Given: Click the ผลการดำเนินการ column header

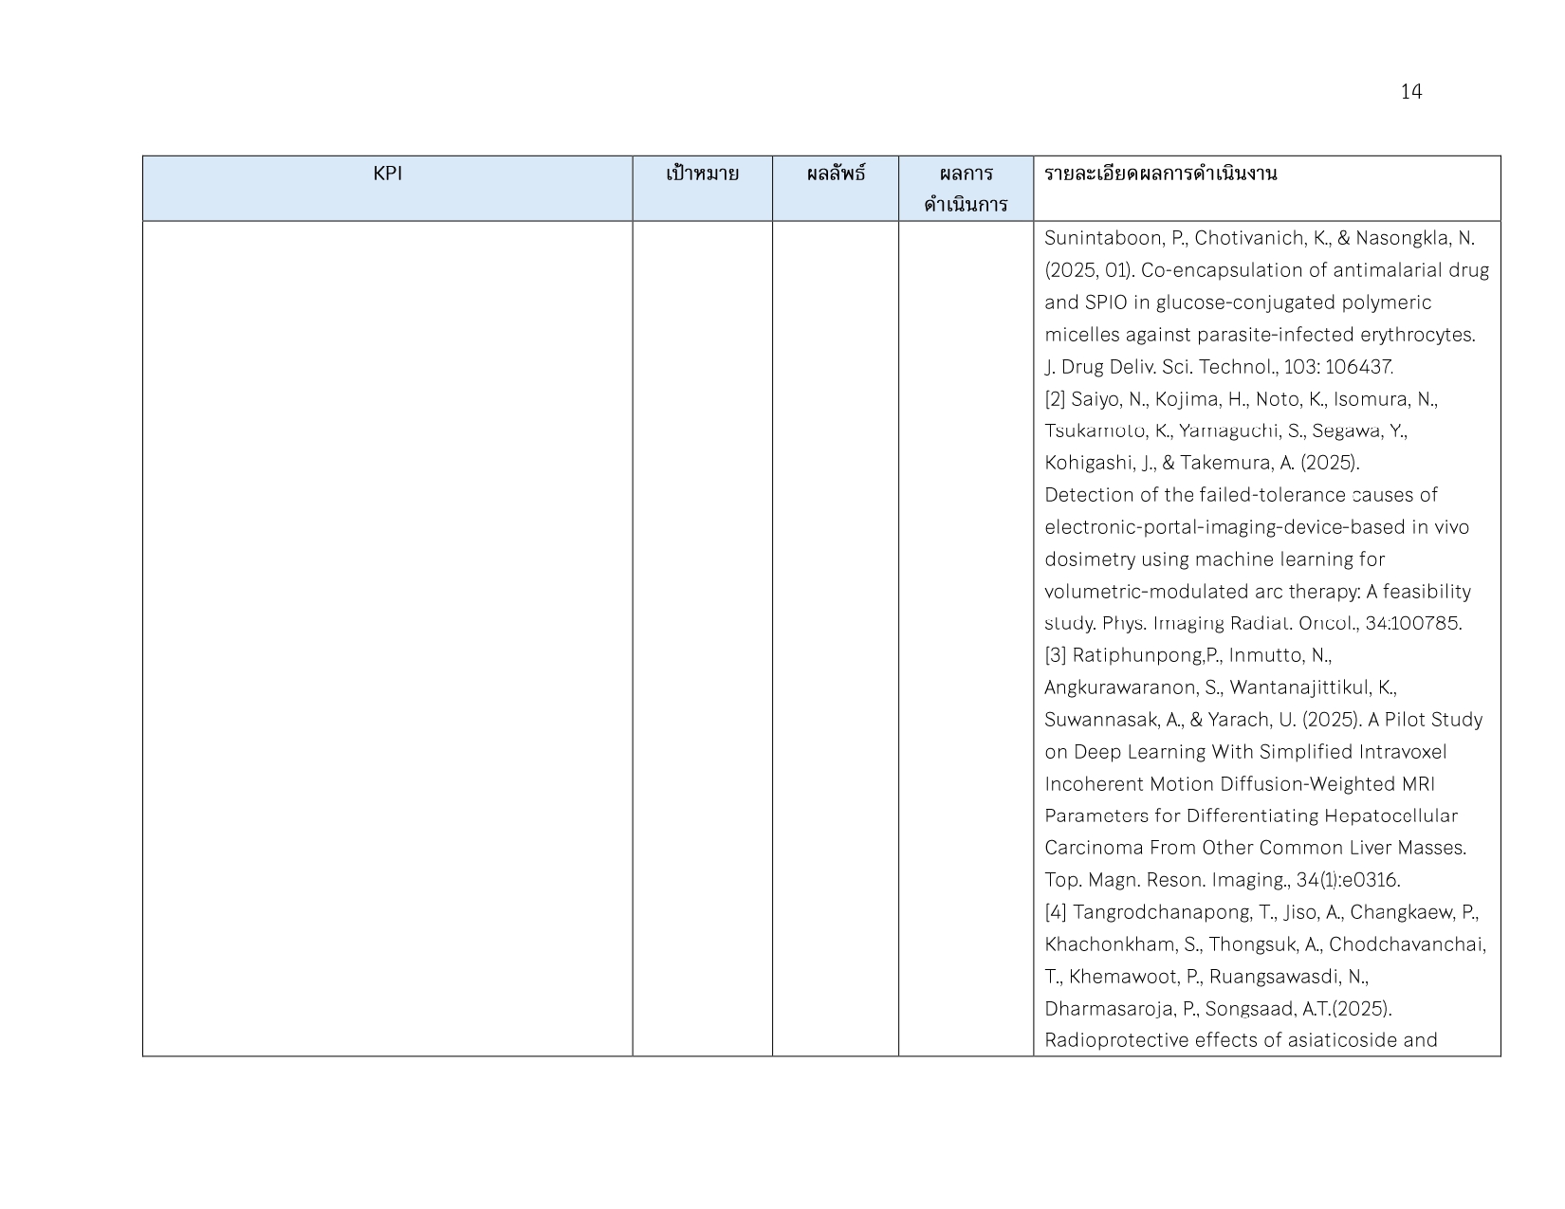Looking at the screenshot, I should [966, 189].
